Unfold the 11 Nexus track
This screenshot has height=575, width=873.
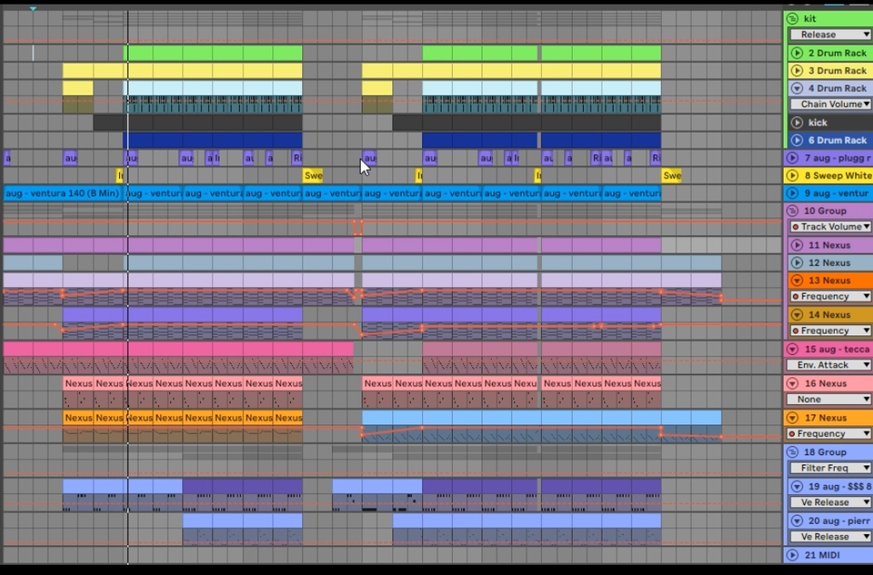pos(797,245)
